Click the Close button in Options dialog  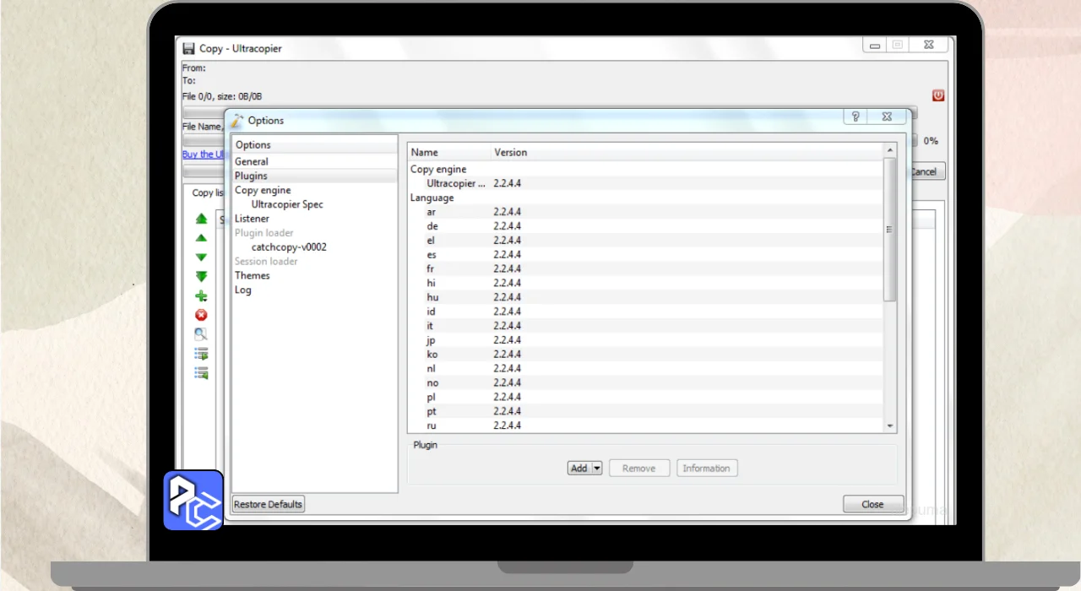[x=872, y=504]
